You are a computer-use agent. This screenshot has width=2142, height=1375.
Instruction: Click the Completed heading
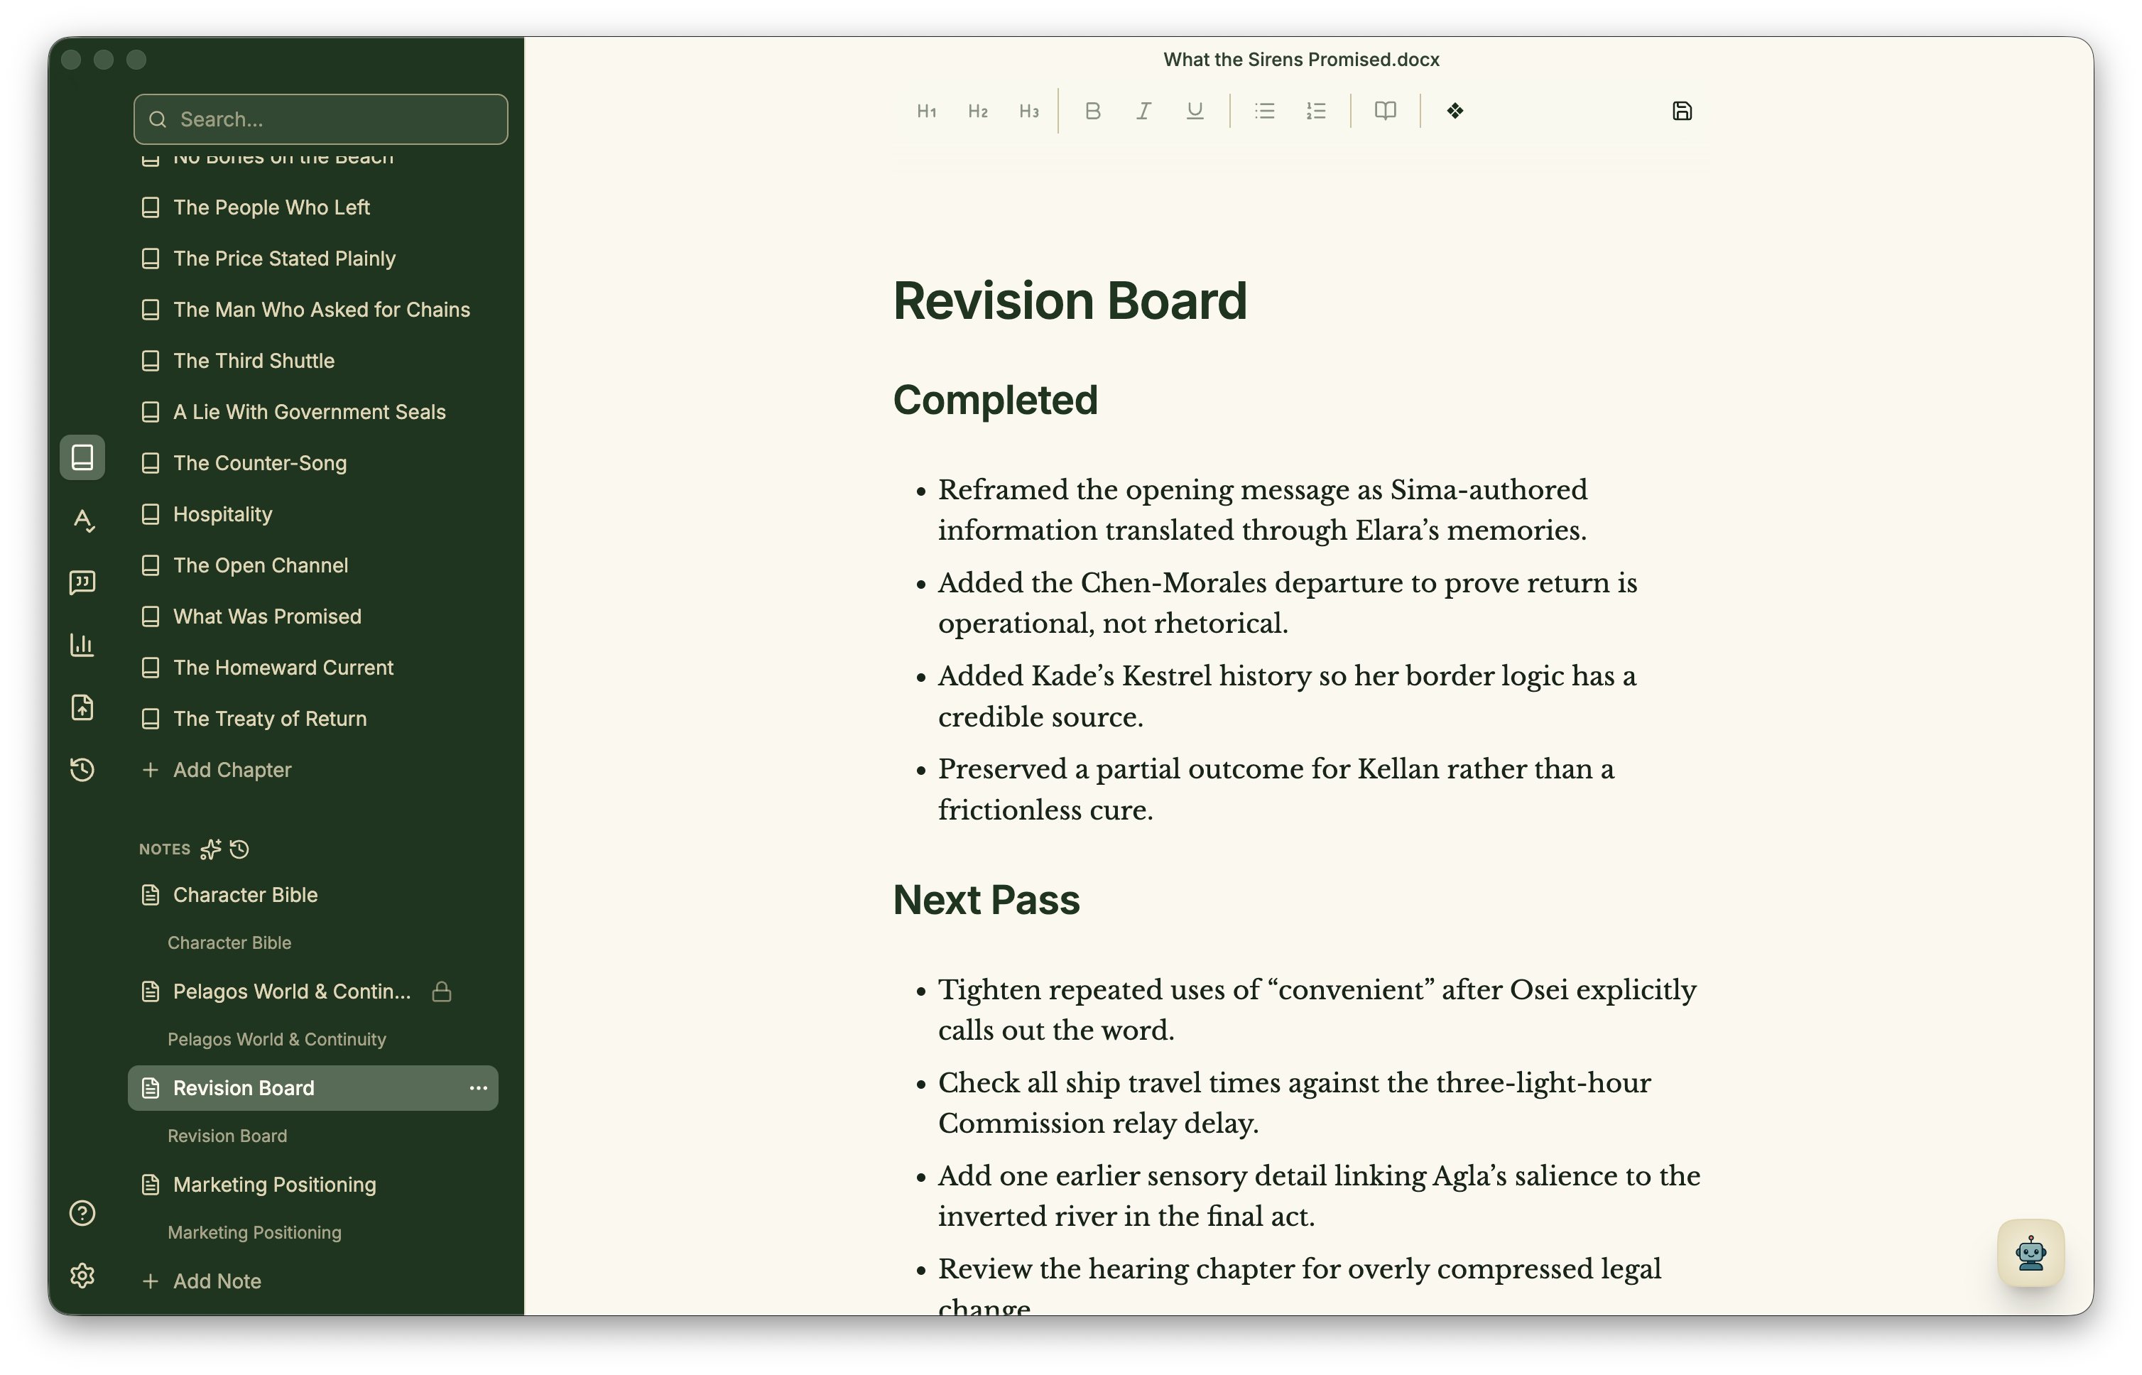(996, 400)
